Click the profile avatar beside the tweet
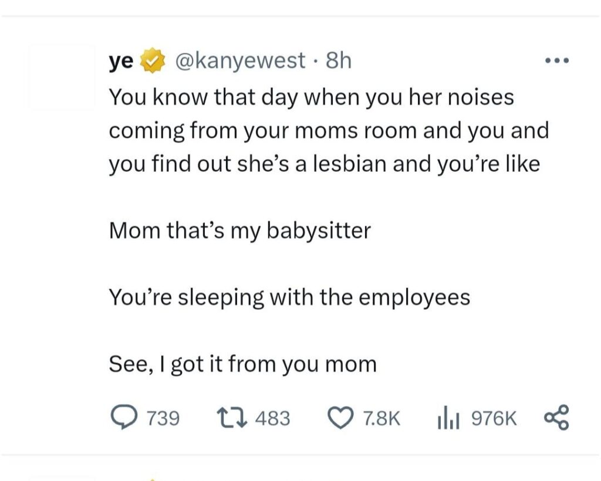The image size is (601, 481). click(x=62, y=77)
